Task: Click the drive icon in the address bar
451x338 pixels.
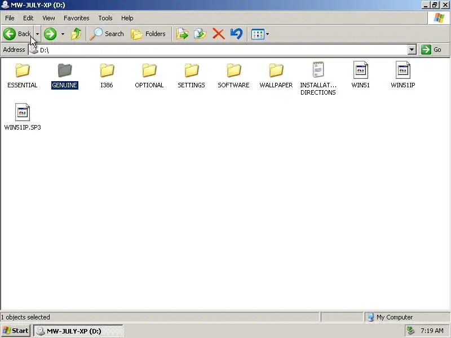Action: tap(34, 50)
